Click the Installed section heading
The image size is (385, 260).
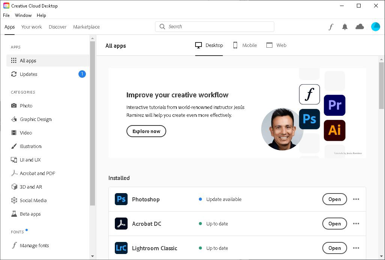tap(119, 178)
